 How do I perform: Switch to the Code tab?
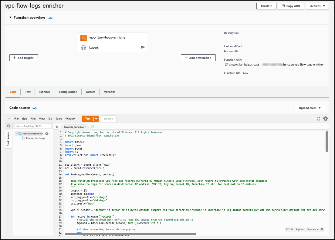point(13,92)
